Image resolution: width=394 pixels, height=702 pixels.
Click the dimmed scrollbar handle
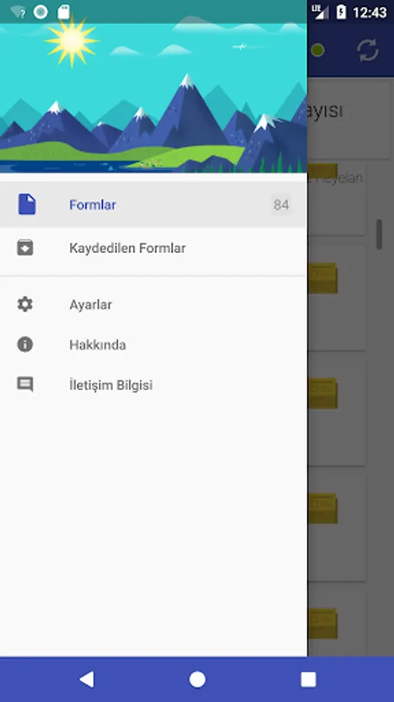click(x=379, y=234)
